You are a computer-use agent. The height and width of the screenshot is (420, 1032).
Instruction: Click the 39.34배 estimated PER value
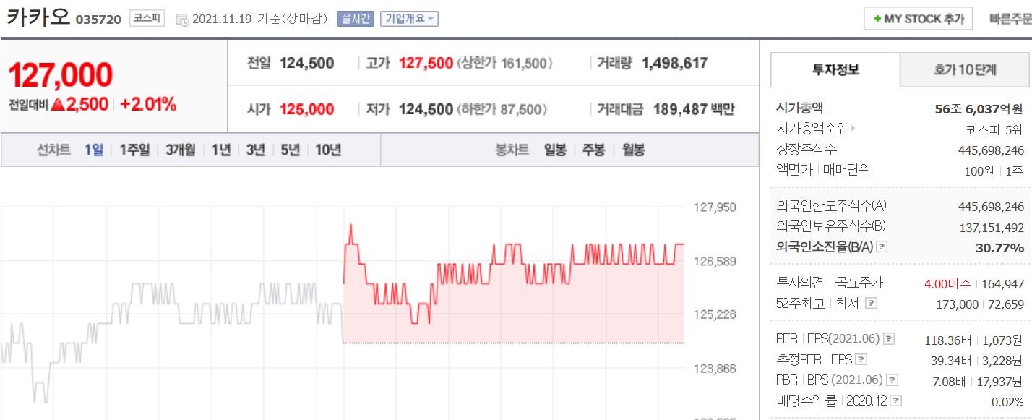click(951, 360)
